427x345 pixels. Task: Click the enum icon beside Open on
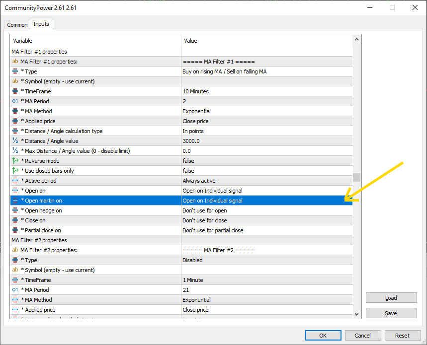click(x=15, y=191)
